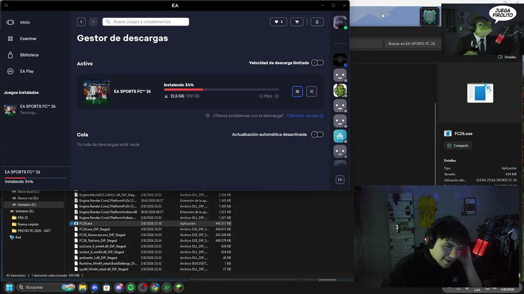Open the wishlist heart button
Image resolution: width=524 pixels, height=294 pixels.
pyautogui.click(x=278, y=22)
